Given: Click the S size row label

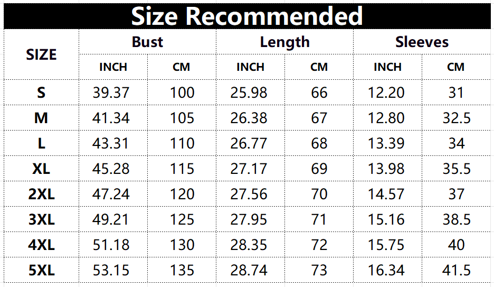Looking at the screenshot, I should pyautogui.click(x=41, y=92).
